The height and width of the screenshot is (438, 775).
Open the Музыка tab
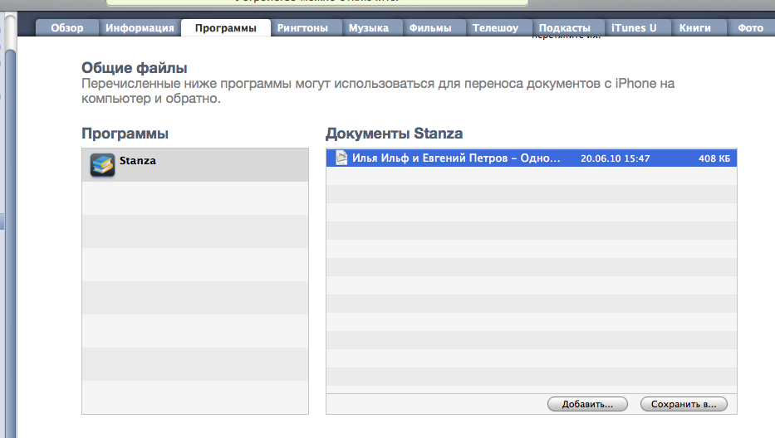tap(368, 28)
